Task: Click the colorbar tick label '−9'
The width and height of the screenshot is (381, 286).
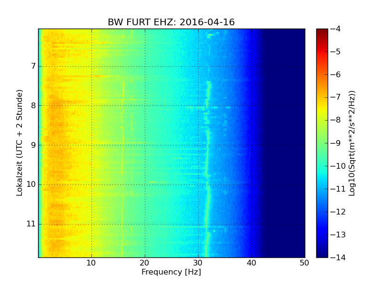Action: [335, 143]
